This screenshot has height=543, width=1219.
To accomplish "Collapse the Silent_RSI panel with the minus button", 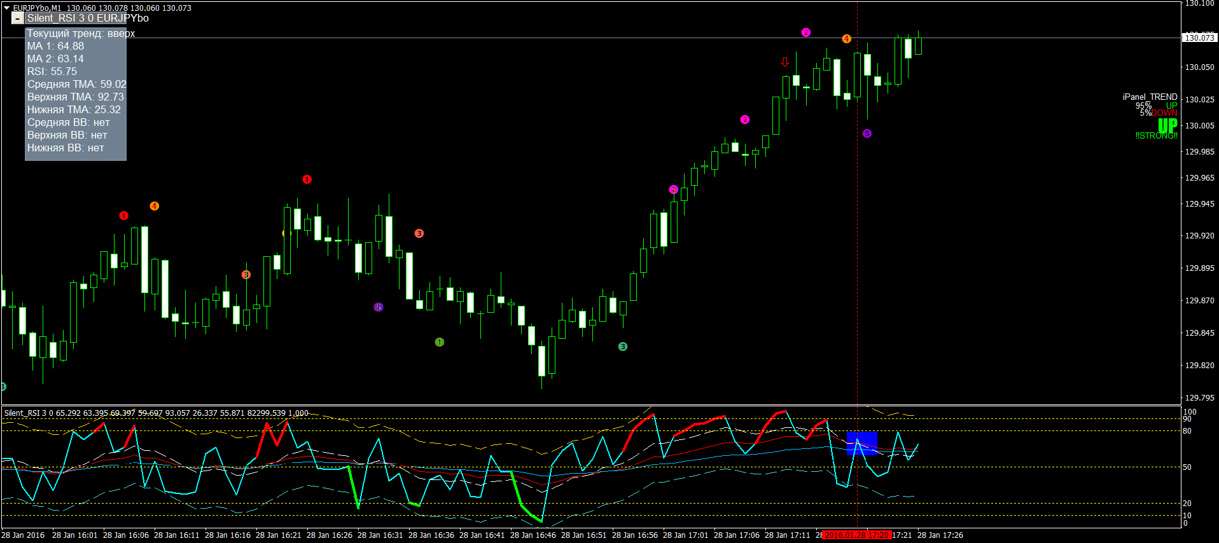I will [x=18, y=18].
